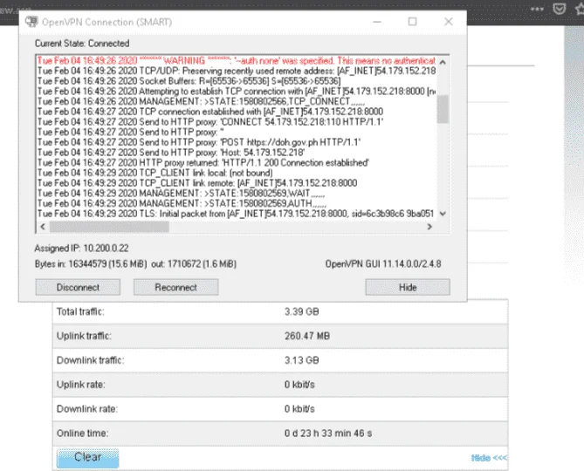Click the Clear button in traffic statistics
Image resolution: width=584 pixels, height=471 pixels.
coord(88,457)
